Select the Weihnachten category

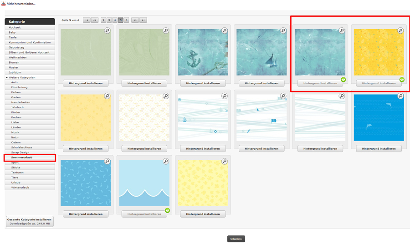[30, 57]
